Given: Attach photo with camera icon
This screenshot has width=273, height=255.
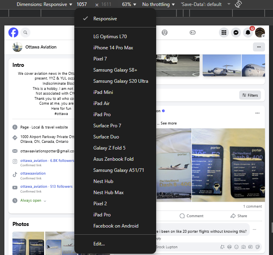Looking at the screenshot, I should (x=244, y=247).
